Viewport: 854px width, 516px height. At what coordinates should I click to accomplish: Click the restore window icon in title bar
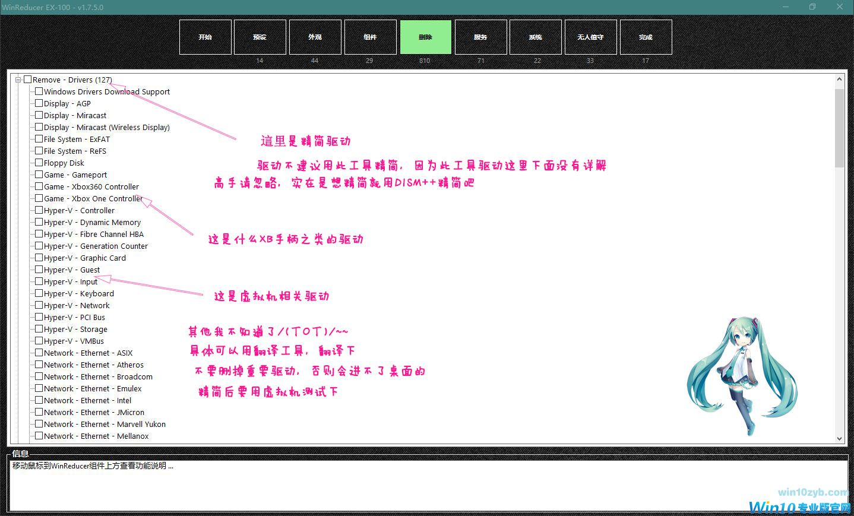[x=812, y=7]
